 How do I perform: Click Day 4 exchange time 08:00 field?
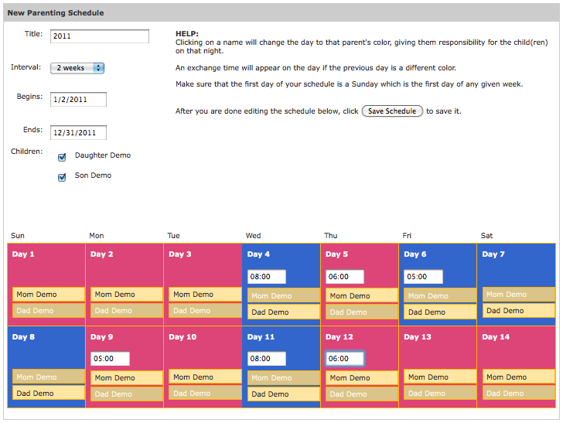[266, 277]
